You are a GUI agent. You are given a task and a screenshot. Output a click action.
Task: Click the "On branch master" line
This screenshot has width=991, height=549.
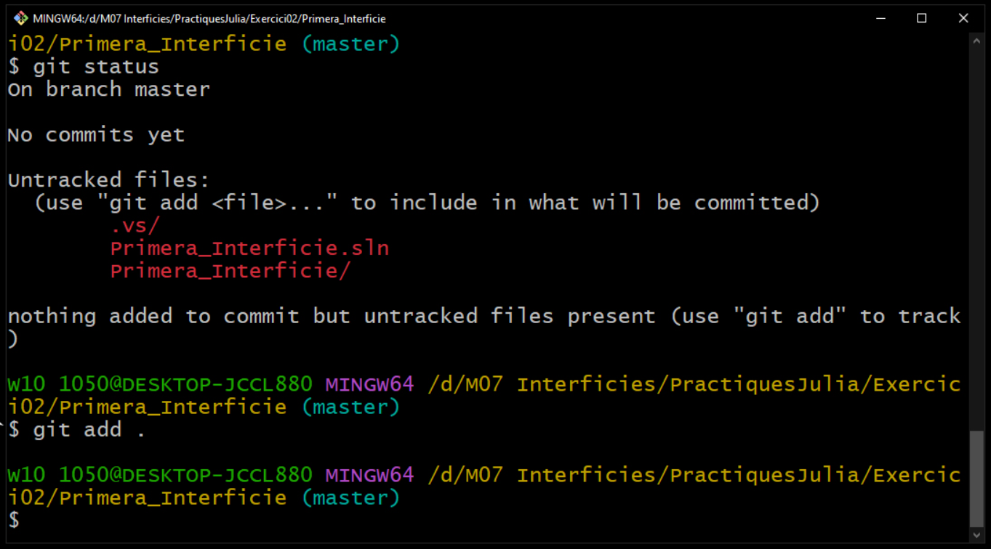(x=109, y=89)
